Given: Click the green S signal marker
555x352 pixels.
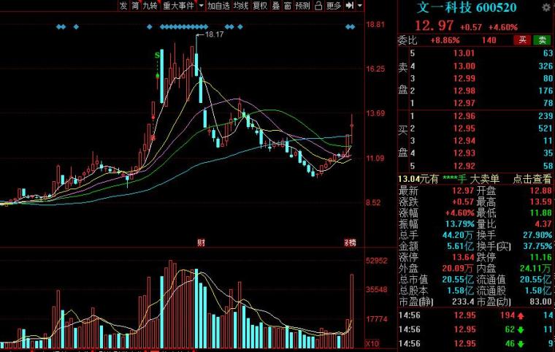Looking at the screenshot, I should pyautogui.click(x=157, y=56).
